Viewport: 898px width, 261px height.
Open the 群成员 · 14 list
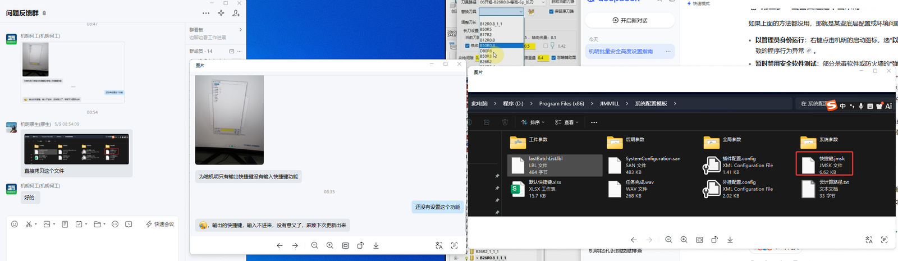201,51
